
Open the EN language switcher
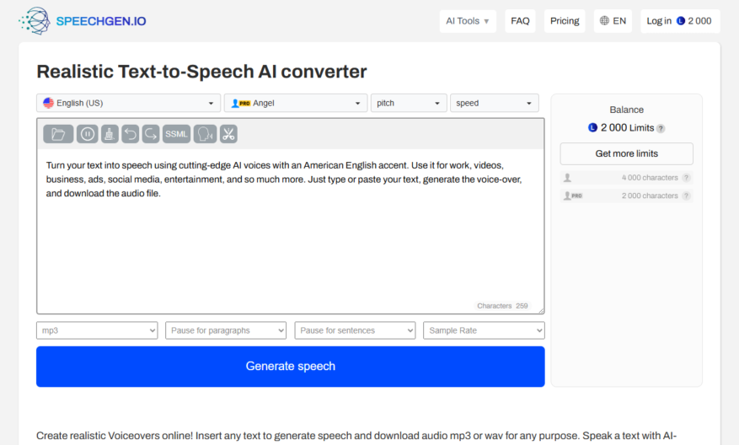[x=613, y=21]
